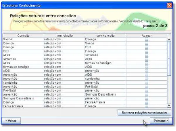Mark AIDS–sintomas relation for deletion
Viewport: 176px width, 131px height.
[146, 55]
